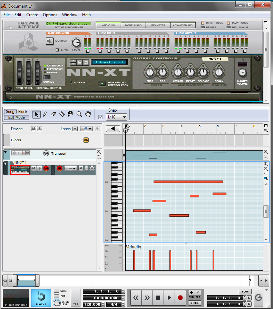This screenshot has height=309, width=273.
Task: Switch to Block view
Action: click(23, 112)
